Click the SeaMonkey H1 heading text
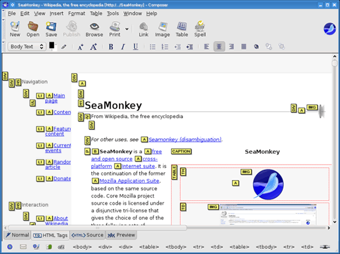The image size is (340, 254). (113, 105)
